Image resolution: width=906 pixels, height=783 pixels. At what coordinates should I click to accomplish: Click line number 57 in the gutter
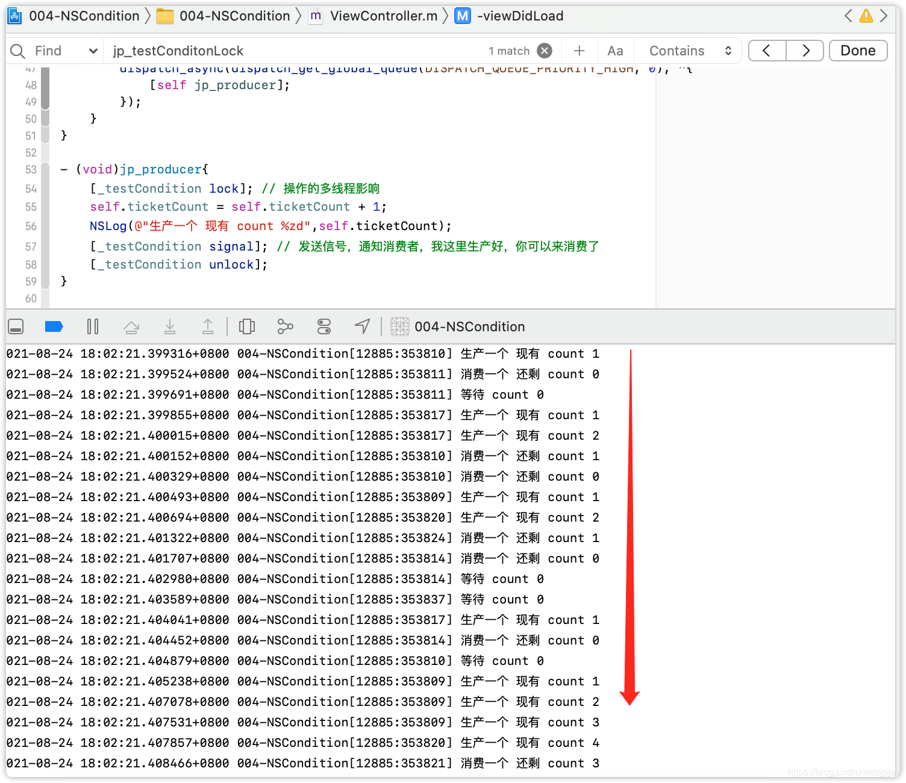click(x=31, y=247)
